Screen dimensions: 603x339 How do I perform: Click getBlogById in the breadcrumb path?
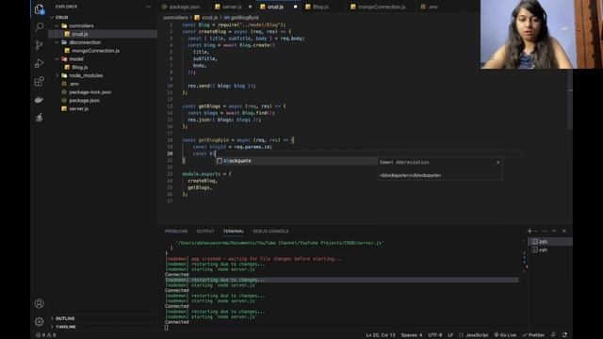(245, 18)
